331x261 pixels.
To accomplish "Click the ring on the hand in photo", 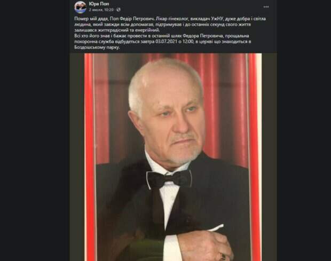I will click(x=223, y=256).
